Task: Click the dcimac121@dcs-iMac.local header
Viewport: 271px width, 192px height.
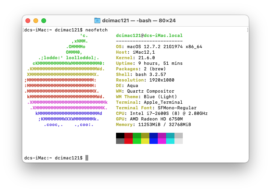Action: coord(149,35)
